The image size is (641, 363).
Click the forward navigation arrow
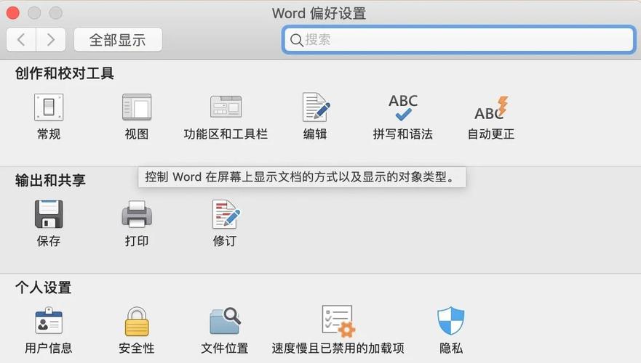[x=51, y=39]
